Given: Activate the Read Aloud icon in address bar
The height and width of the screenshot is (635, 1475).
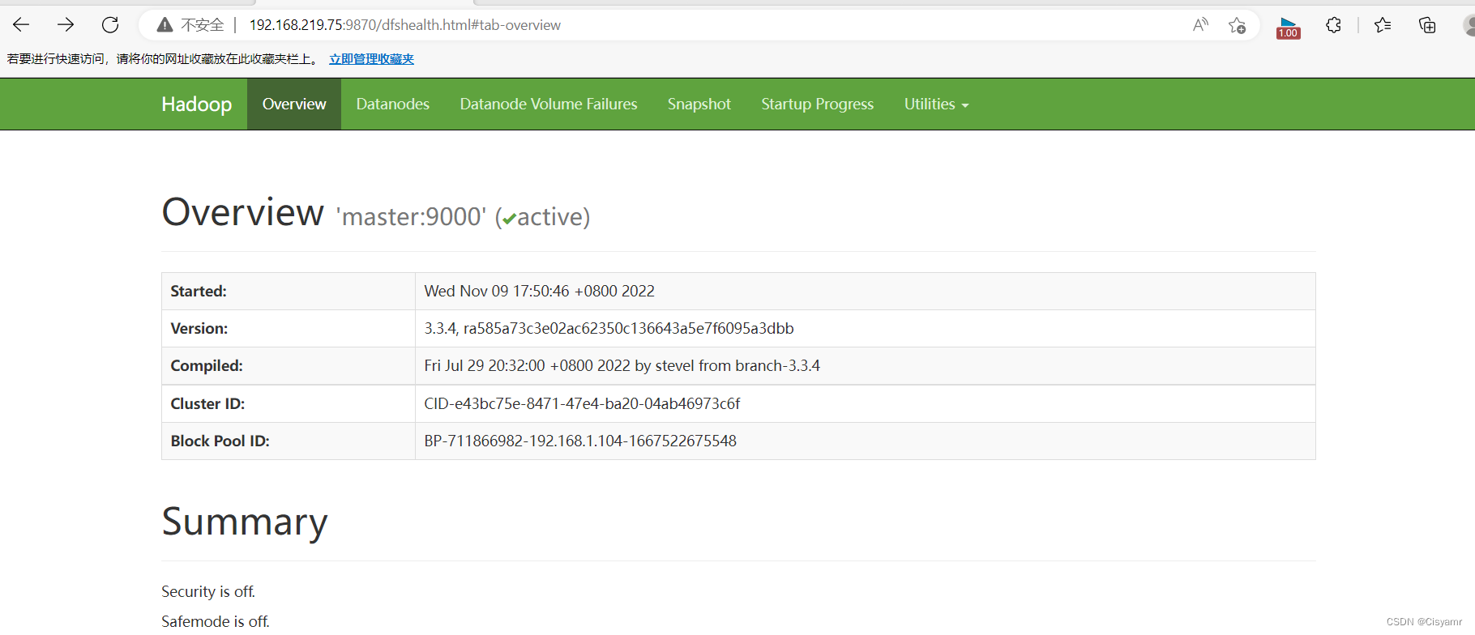Looking at the screenshot, I should point(1200,25).
